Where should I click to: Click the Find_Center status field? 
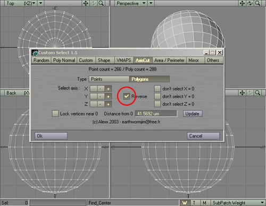click(x=133, y=203)
